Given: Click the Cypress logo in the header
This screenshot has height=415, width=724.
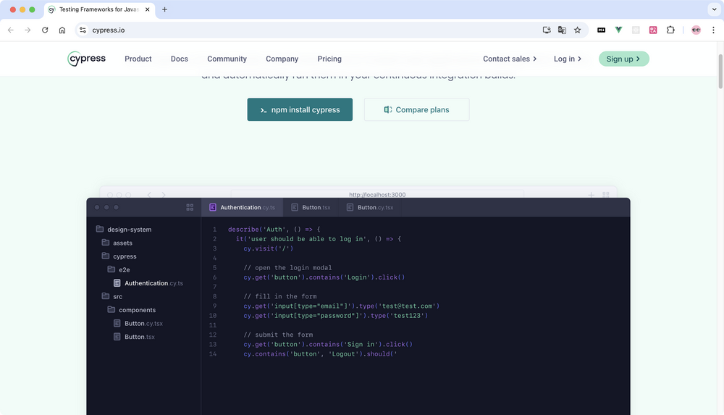Looking at the screenshot, I should coord(86,59).
